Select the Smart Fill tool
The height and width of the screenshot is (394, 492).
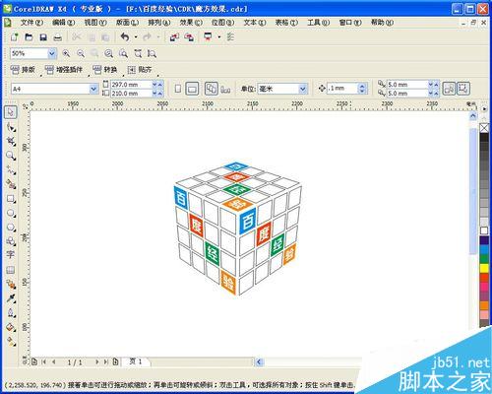pyautogui.click(x=11, y=184)
